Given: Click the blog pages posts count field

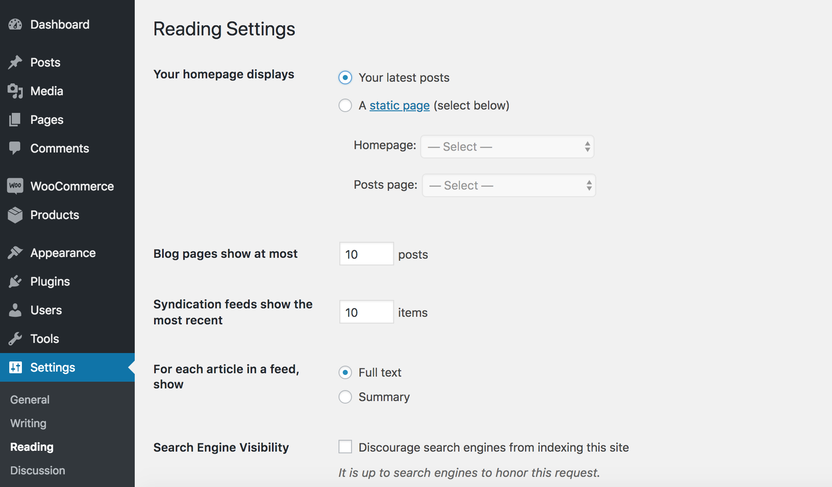Looking at the screenshot, I should [366, 254].
